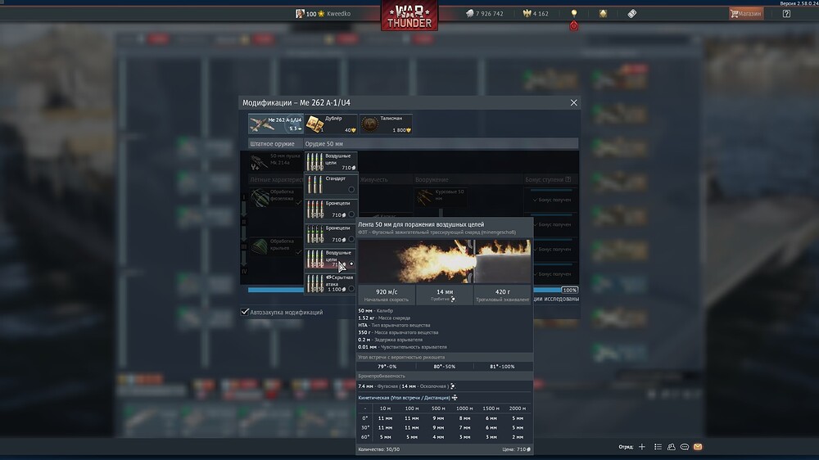Open the chat bubble icon
Image resolution: width=819 pixels, height=460 pixels.
(x=684, y=447)
